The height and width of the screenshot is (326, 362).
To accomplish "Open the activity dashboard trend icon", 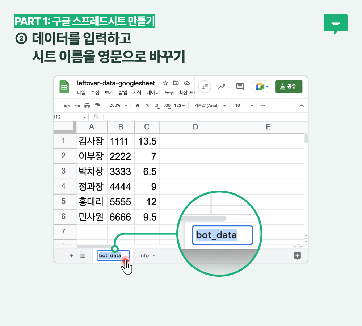I will point(222,87).
